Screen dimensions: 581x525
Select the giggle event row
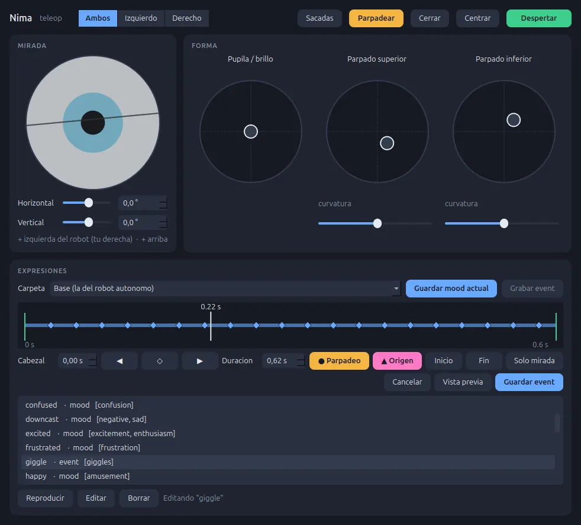coord(288,462)
